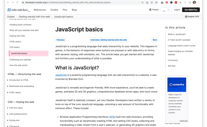Click Get MDN Plus button
This screenshot has height=127, width=207.
coord(191,10)
